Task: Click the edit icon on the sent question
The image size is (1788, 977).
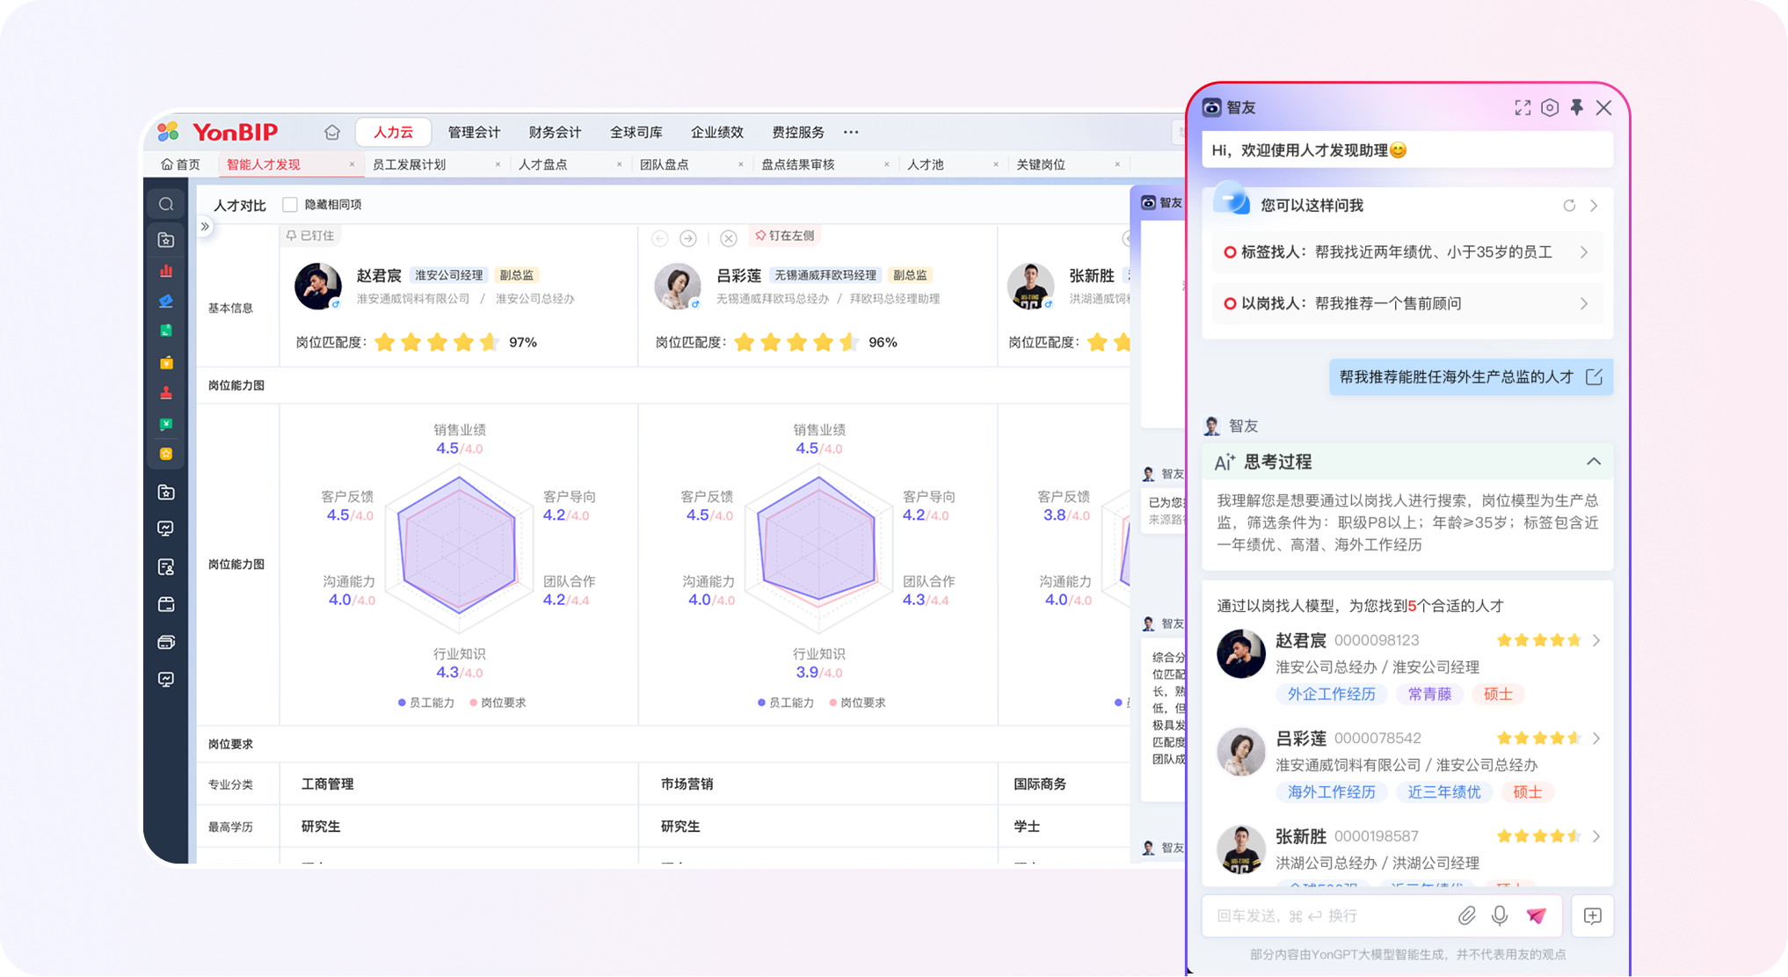Action: 1594,377
